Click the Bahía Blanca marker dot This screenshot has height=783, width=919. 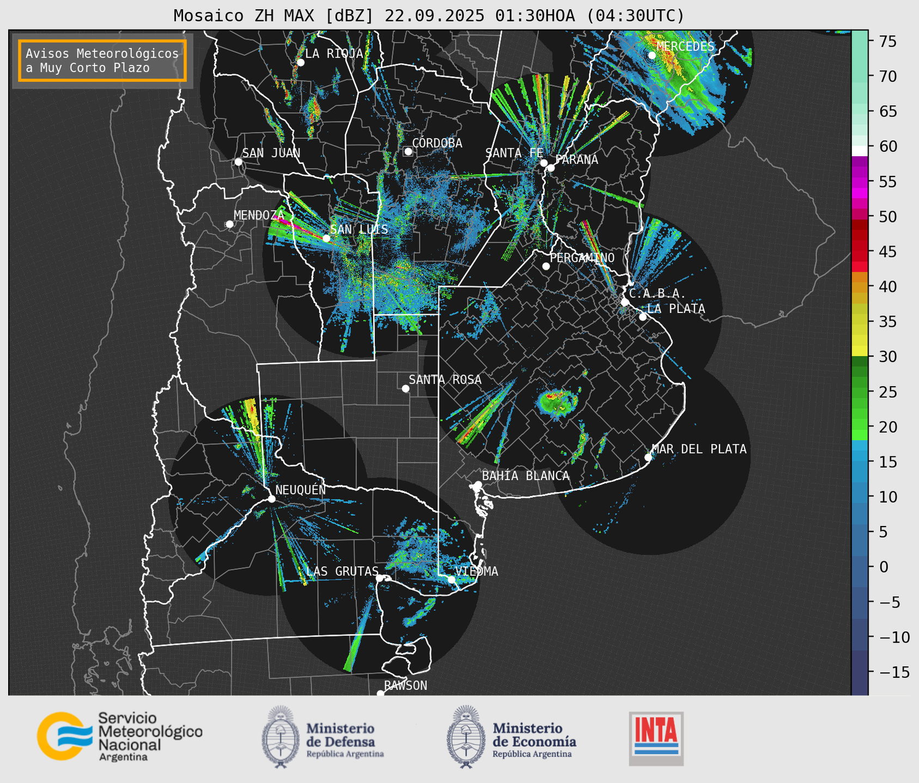(478, 485)
